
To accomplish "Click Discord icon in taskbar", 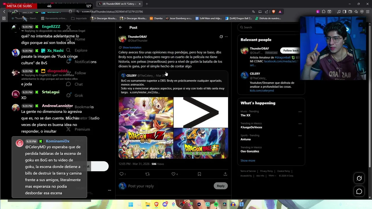I will tap(165, 204).
